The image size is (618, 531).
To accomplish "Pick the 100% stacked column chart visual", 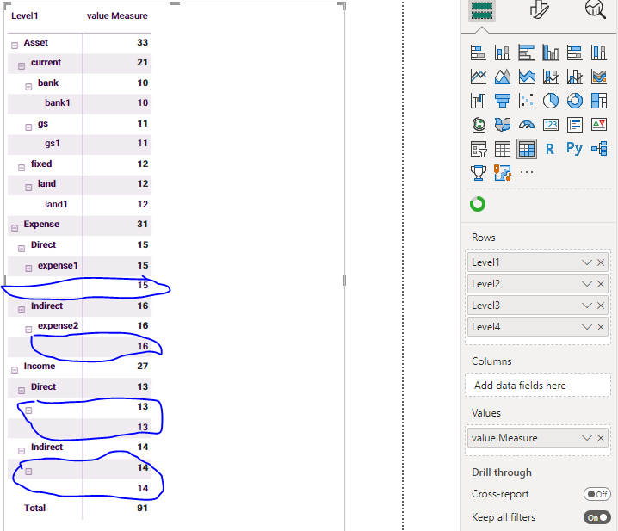I will tap(599, 52).
